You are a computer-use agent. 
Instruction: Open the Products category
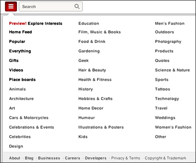(x=164, y=51)
